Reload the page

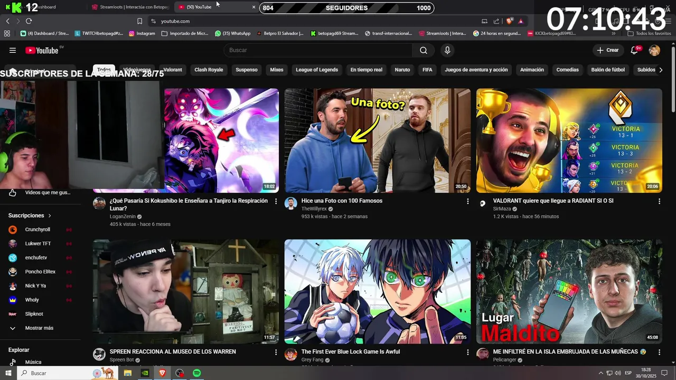click(29, 21)
